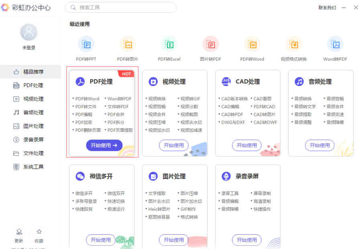Open the 图片转PDF recent tool icon
Image resolution: width=360 pixels, height=249 pixels.
click(x=211, y=44)
